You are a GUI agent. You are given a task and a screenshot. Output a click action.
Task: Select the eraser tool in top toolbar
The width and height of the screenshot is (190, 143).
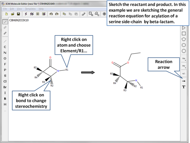[x=84, y=14]
